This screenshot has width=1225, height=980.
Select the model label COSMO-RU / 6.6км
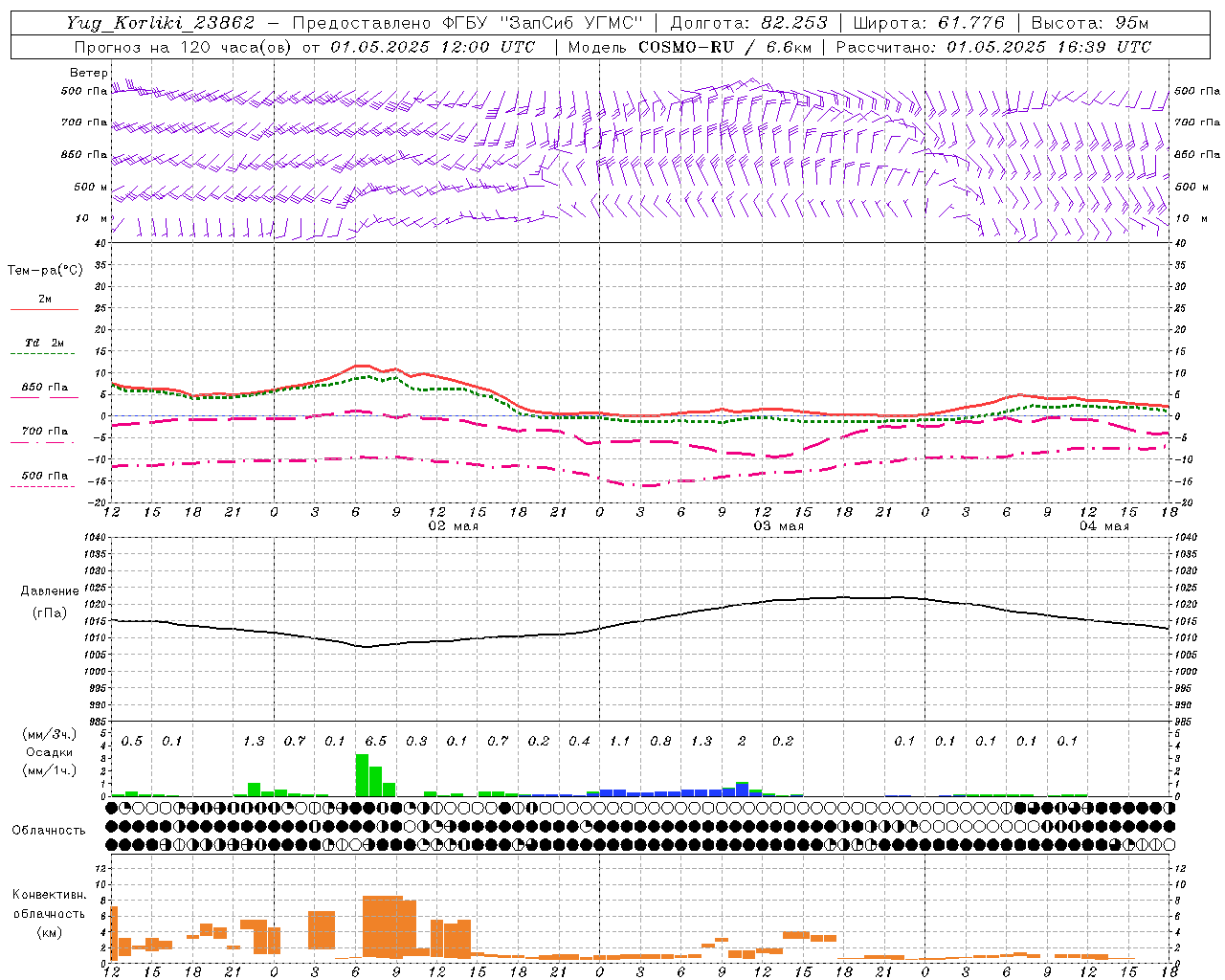tap(724, 47)
